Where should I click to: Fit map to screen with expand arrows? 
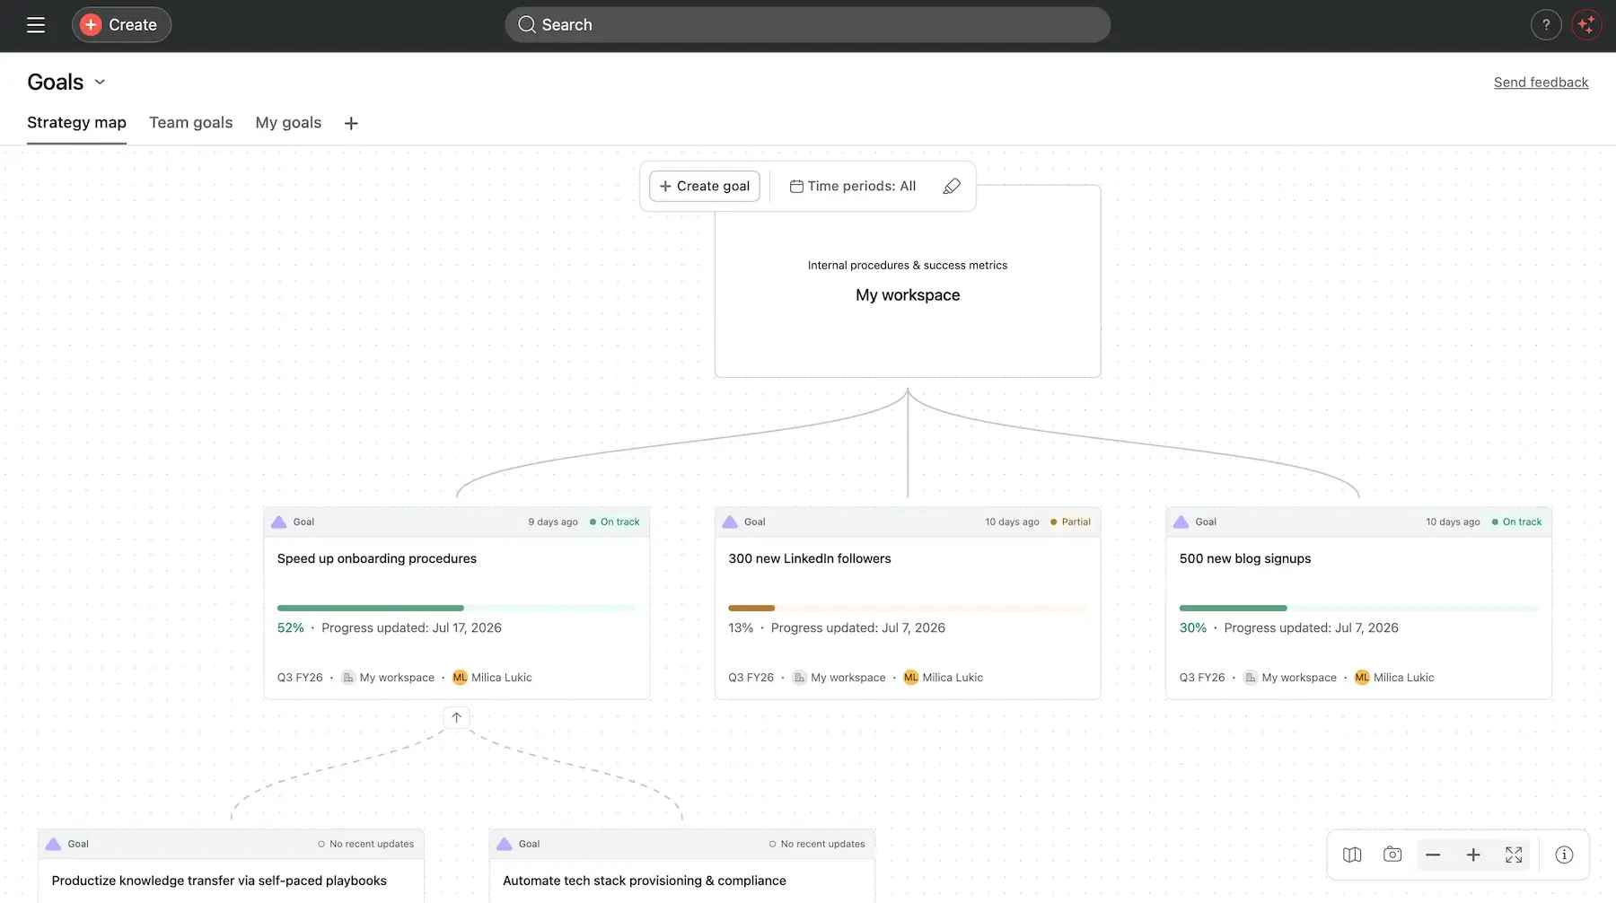pos(1514,855)
